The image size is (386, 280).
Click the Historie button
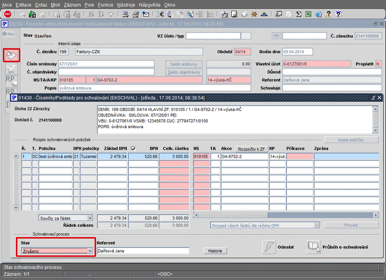click(215, 251)
